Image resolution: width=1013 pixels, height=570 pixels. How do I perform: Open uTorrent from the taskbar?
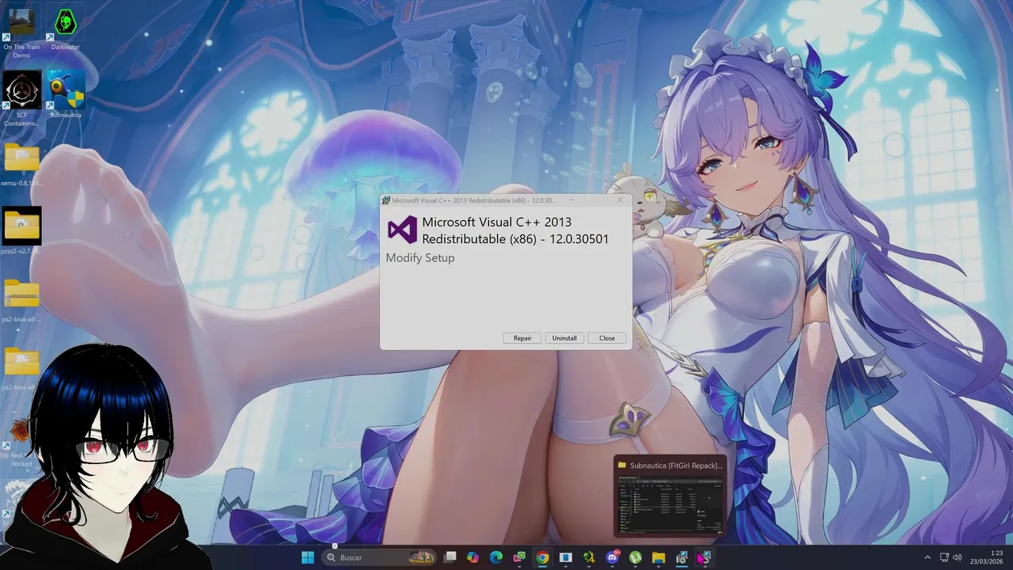[x=635, y=557]
